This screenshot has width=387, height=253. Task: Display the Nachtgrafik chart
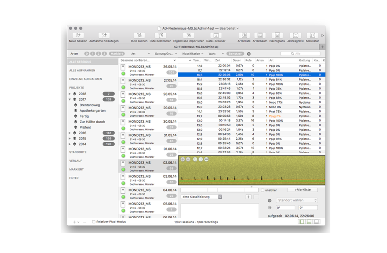[277, 35]
